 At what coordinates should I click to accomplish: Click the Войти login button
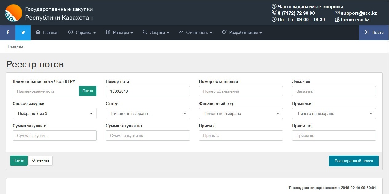coord(374,33)
